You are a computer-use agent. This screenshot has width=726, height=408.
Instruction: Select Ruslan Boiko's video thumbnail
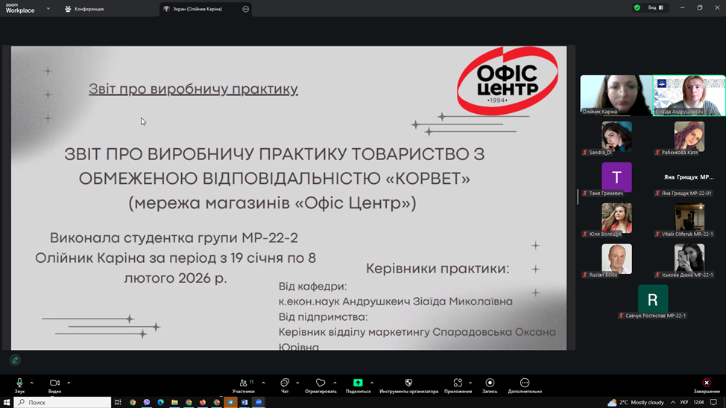click(x=616, y=258)
